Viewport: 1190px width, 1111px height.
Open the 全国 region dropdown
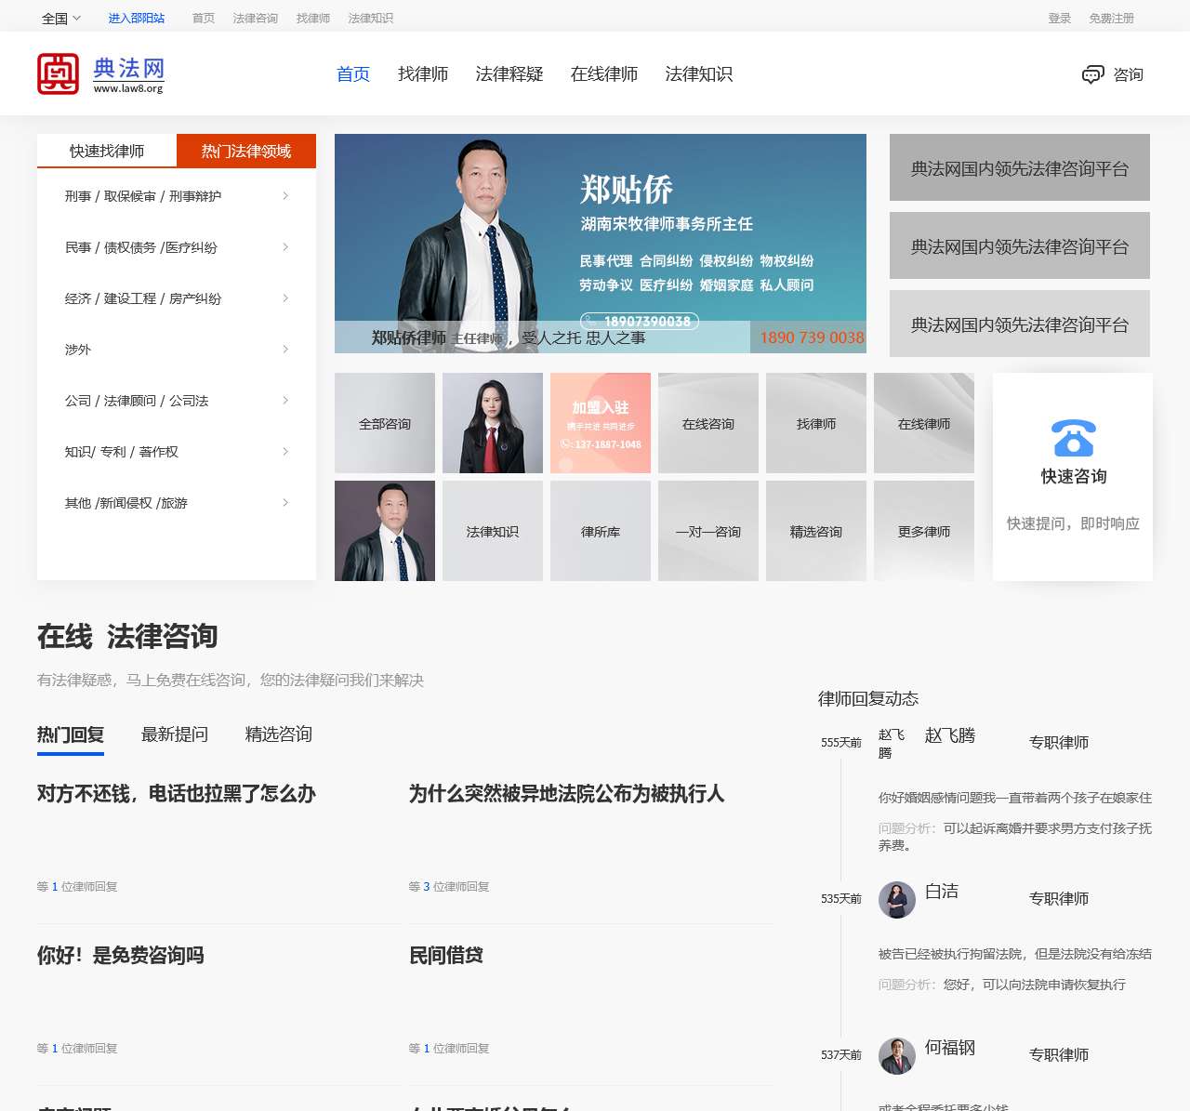[x=61, y=18]
